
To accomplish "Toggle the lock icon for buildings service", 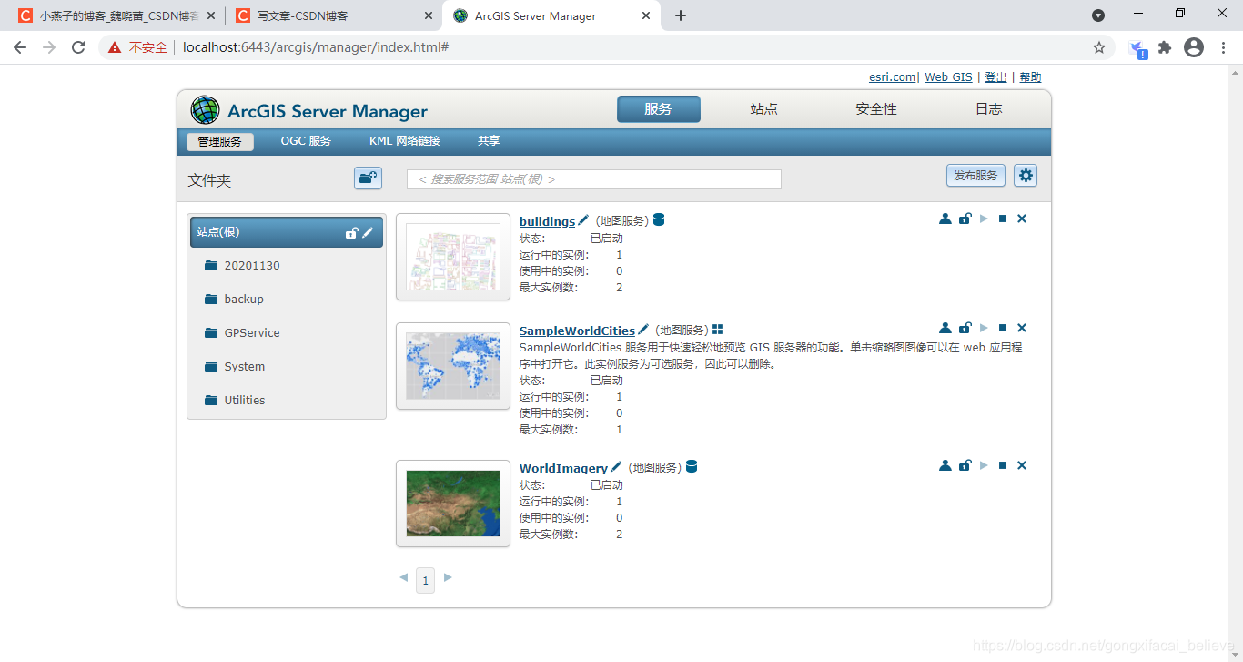I will pyautogui.click(x=965, y=219).
